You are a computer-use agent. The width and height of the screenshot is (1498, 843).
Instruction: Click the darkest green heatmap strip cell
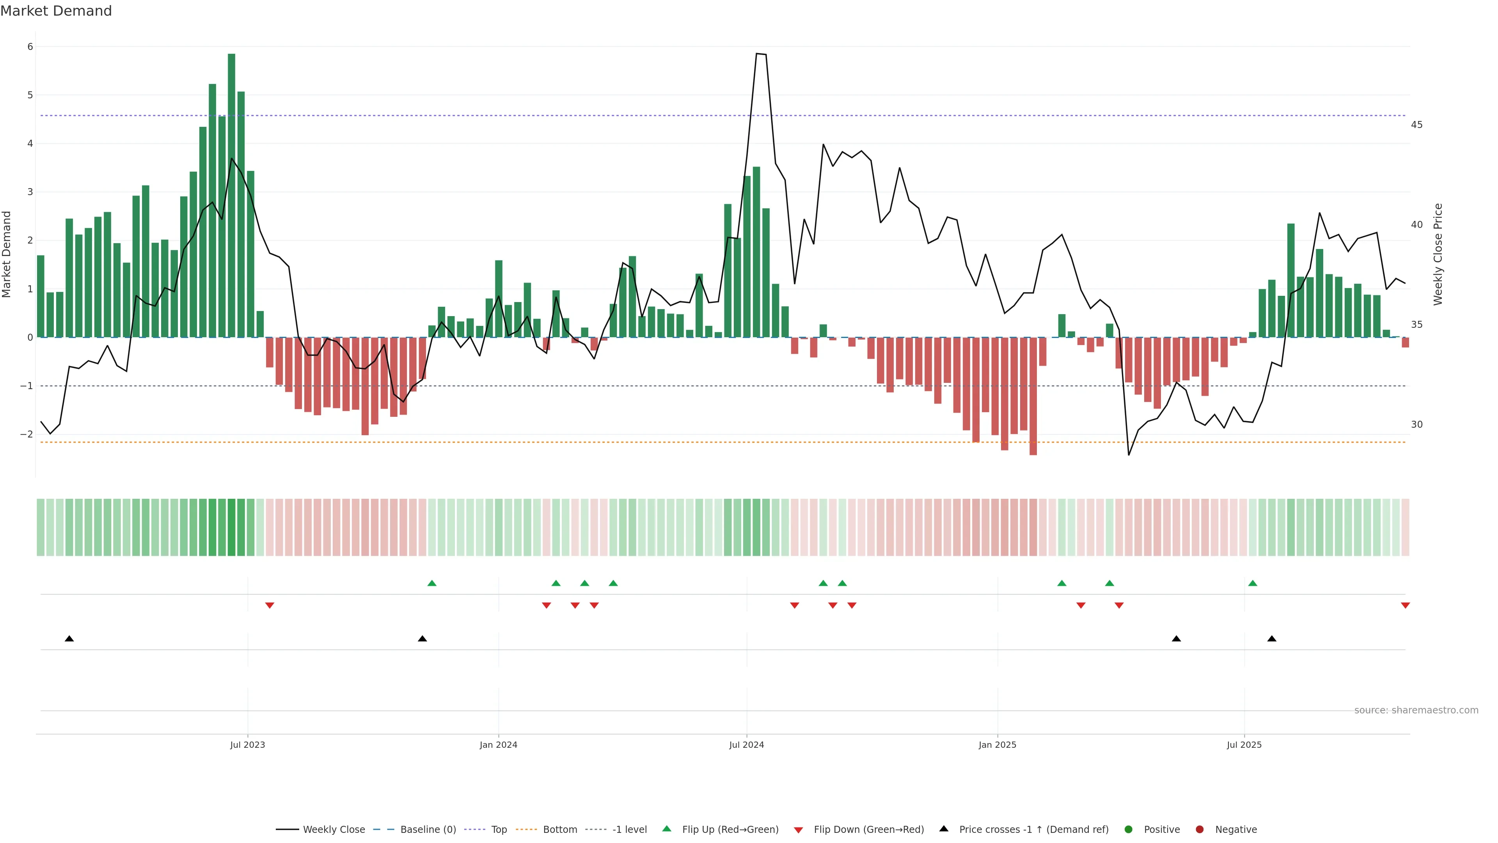231,527
